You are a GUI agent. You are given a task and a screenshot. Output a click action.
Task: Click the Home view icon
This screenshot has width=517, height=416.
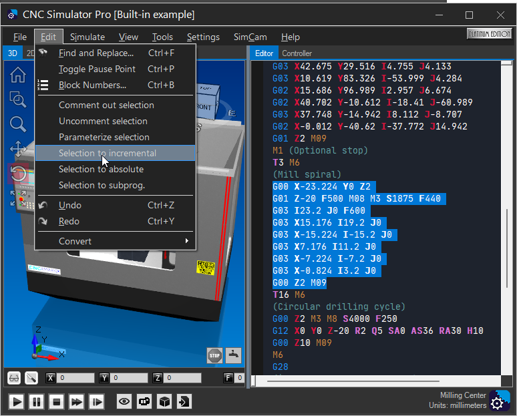[x=18, y=75]
